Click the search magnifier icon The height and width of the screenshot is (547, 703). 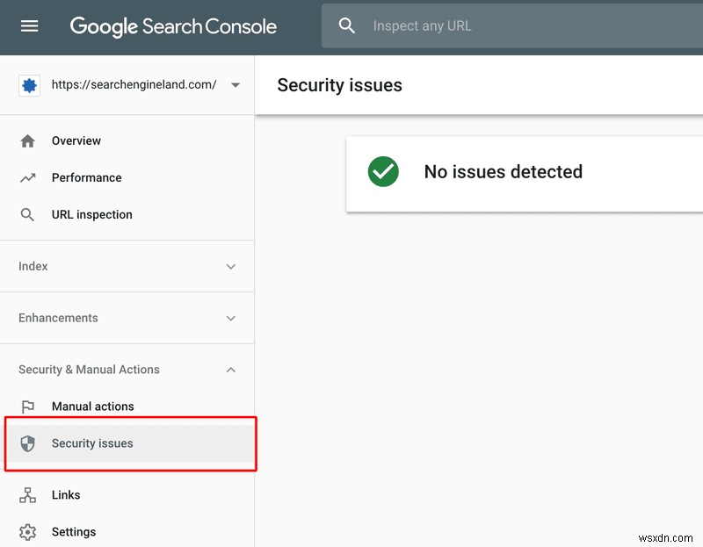coord(347,26)
